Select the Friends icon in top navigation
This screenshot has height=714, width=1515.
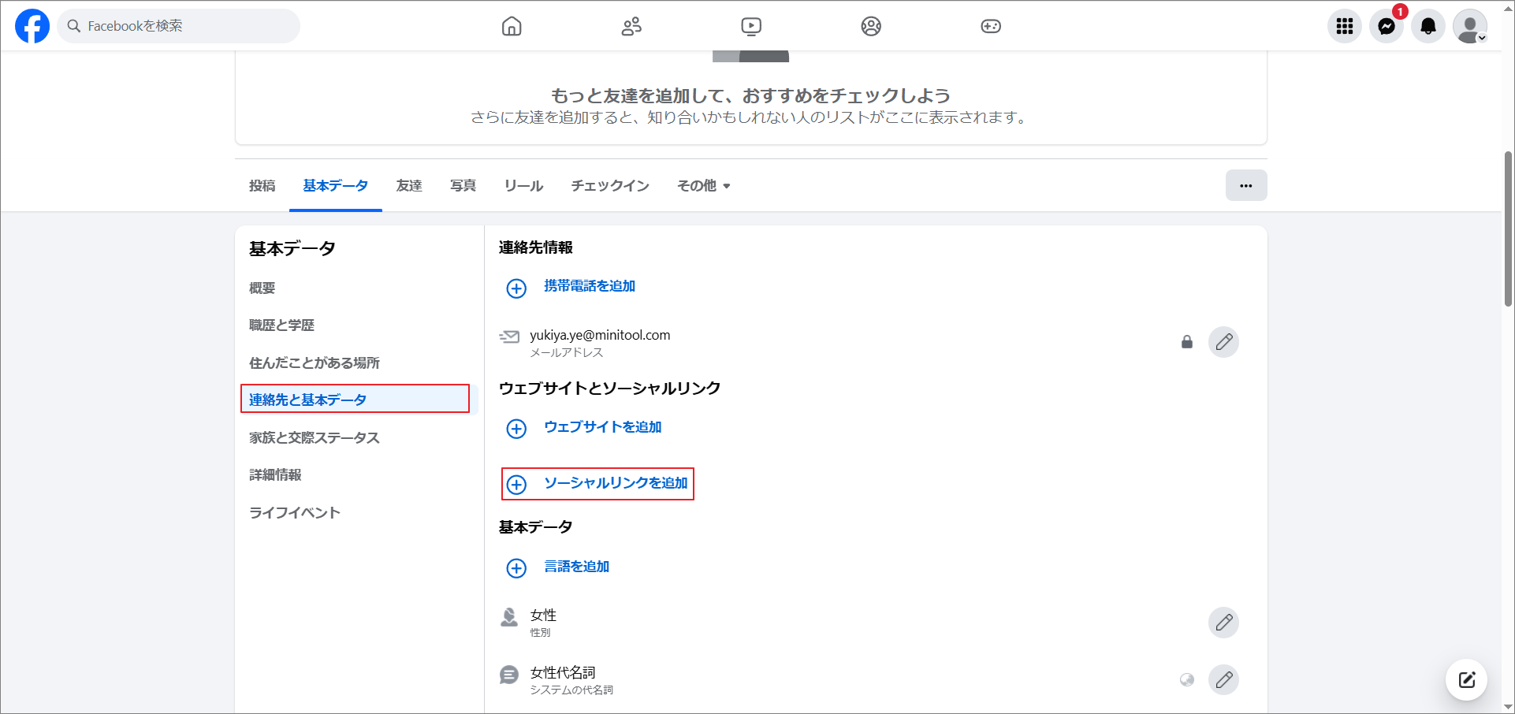pos(631,25)
